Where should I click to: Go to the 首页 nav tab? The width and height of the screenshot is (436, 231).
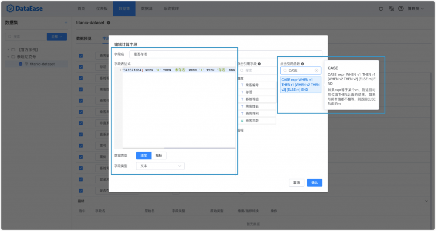point(81,9)
